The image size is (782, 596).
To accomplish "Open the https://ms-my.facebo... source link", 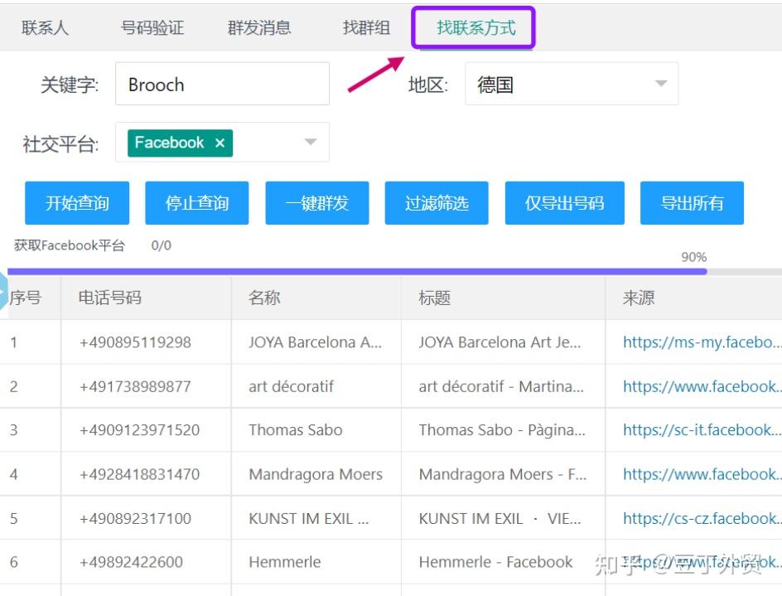I will point(702,342).
